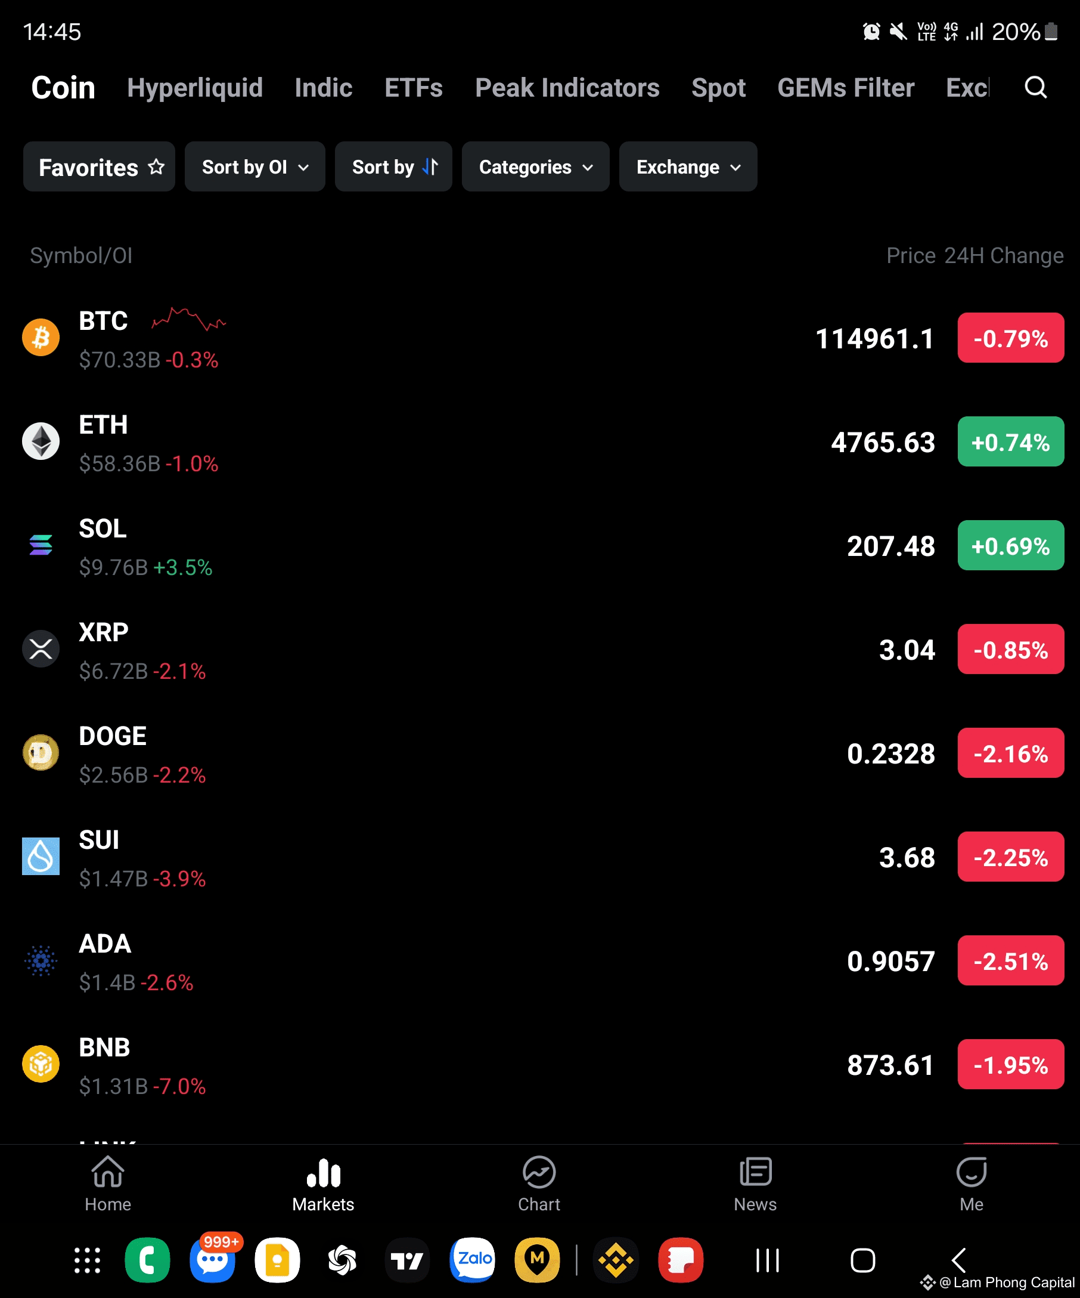Switch to the Peak Indicators tab

[567, 88]
